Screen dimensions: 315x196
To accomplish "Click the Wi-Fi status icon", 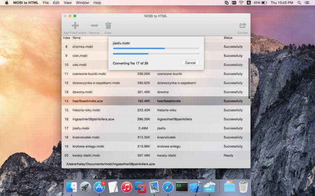I will point(241,3).
